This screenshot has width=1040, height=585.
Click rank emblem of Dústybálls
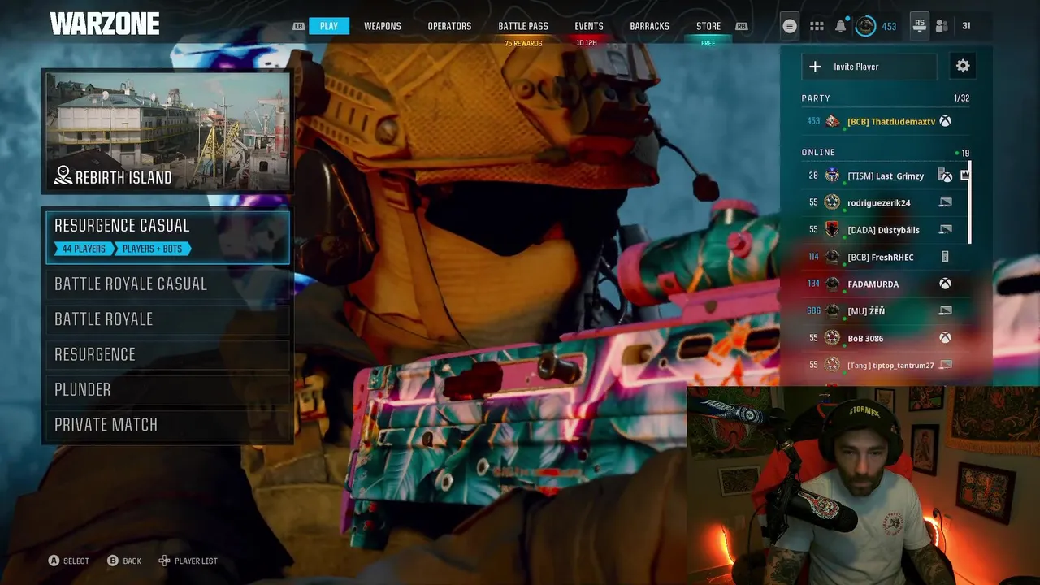click(832, 230)
